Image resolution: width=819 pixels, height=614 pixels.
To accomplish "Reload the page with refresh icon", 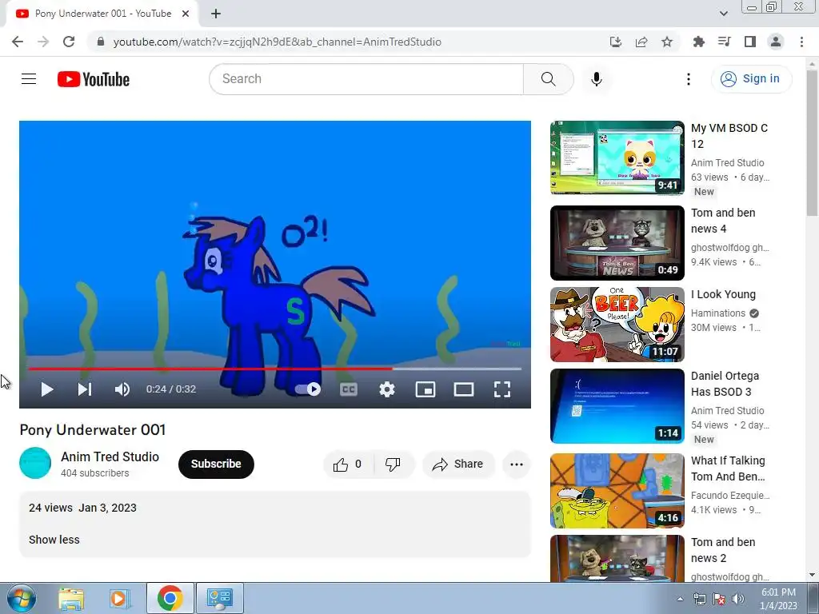I will 69,42.
